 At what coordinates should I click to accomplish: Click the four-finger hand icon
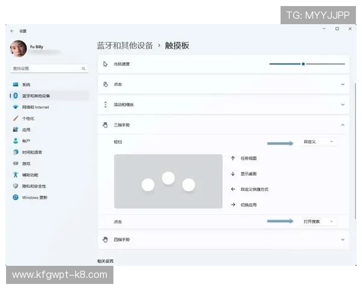pyautogui.click(x=105, y=240)
